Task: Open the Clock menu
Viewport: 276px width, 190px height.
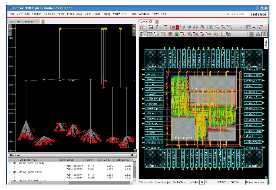Action: pyautogui.click(x=88, y=14)
